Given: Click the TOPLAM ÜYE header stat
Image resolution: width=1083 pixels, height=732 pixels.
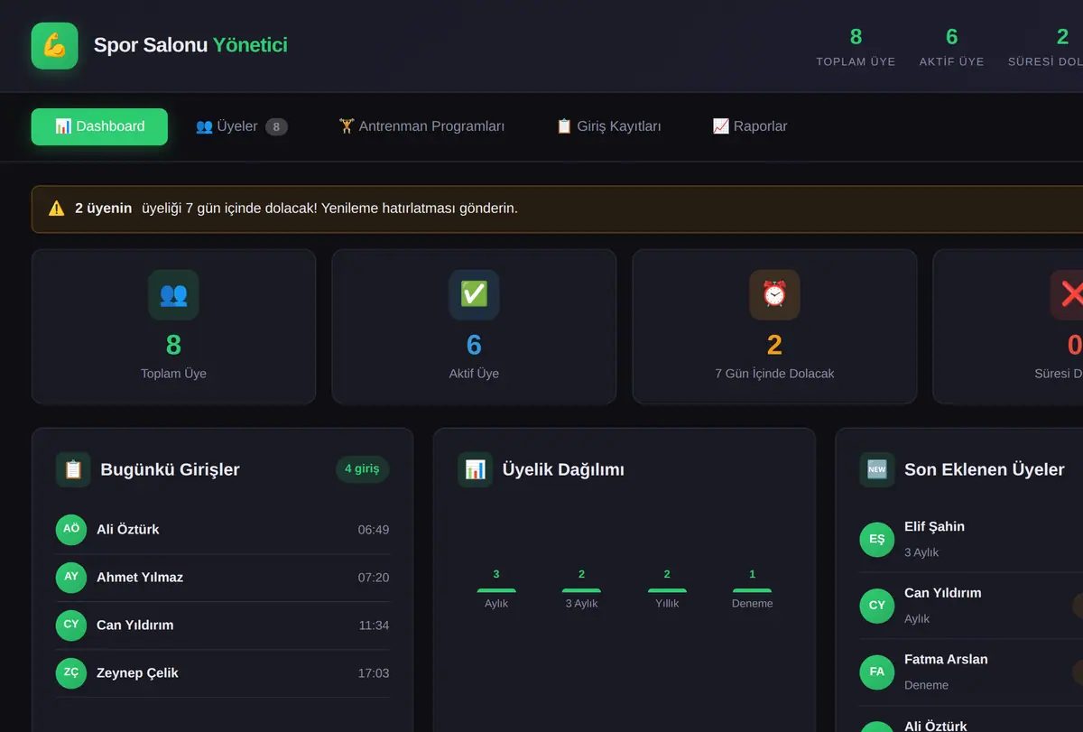Looking at the screenshot, I should pyautogui.click(x=856, y=47).
